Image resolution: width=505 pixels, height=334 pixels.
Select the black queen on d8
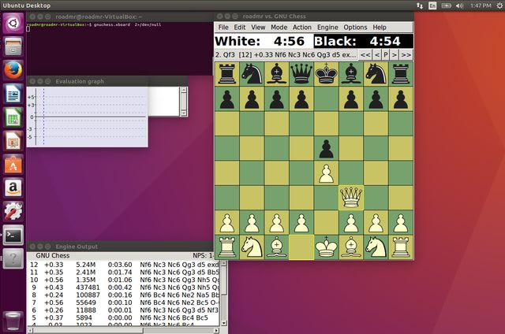[301, 74]
